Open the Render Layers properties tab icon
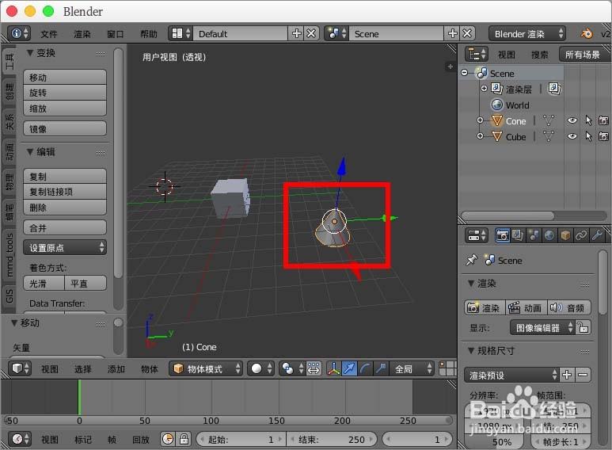Screen dimensions: 612x450 pyautogui.click(x=518, y=235)
